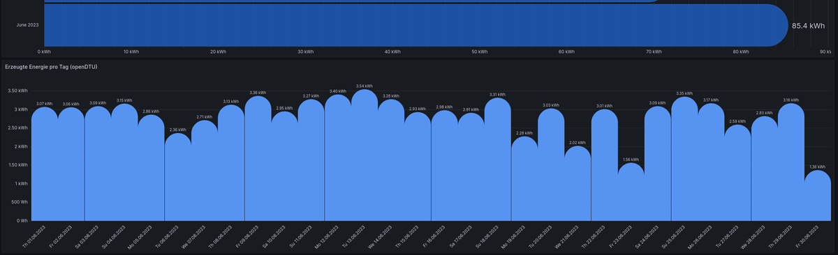This screenshot has height=255, width=838.
Task: Click the 2.36 kWh value label
Action: [177, 130]
